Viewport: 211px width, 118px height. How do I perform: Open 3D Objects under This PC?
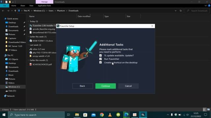click(13, 59)
